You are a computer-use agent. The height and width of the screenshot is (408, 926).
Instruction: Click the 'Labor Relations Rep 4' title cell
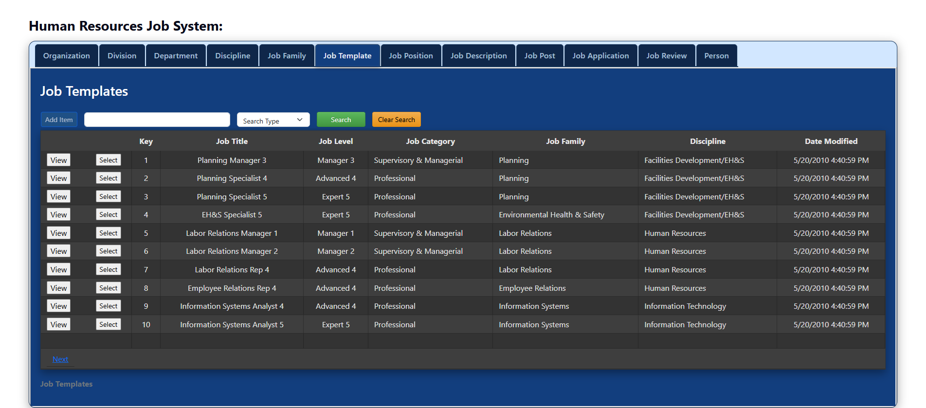232,269
